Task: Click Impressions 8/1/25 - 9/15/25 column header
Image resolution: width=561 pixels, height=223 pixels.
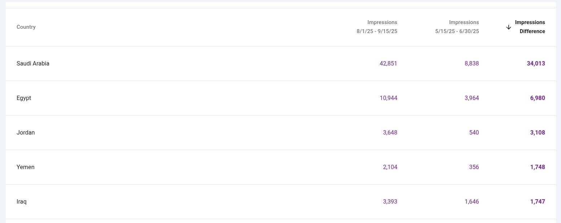Action: pos(377,27)
